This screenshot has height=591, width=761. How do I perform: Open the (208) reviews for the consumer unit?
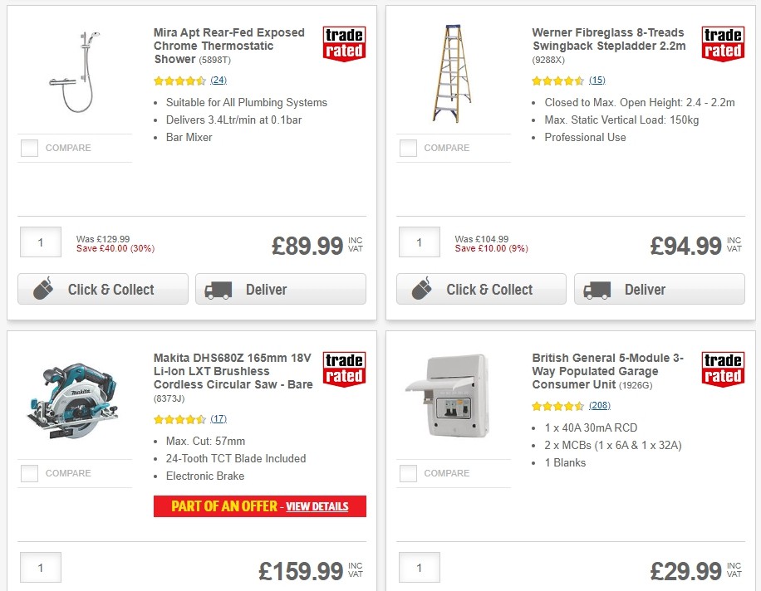(x=598, y=406)
